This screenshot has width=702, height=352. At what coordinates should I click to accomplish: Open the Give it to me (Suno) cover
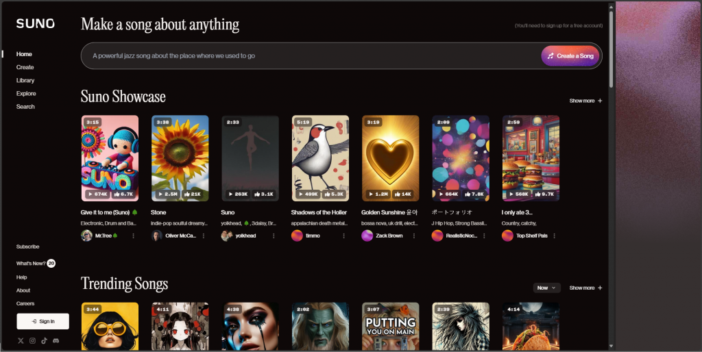point(110,158)
